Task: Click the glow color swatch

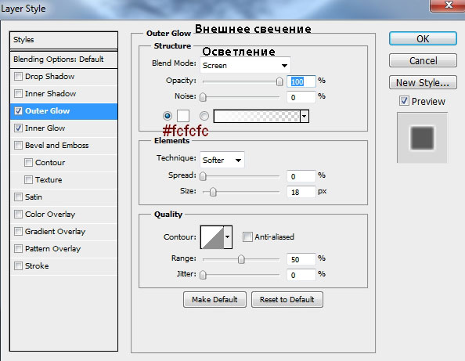Action: click(183, 116)
